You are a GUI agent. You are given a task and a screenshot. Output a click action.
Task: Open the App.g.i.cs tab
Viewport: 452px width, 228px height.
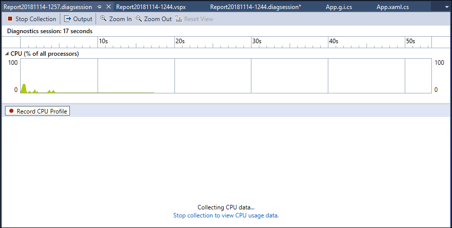[x=339, y=7]
